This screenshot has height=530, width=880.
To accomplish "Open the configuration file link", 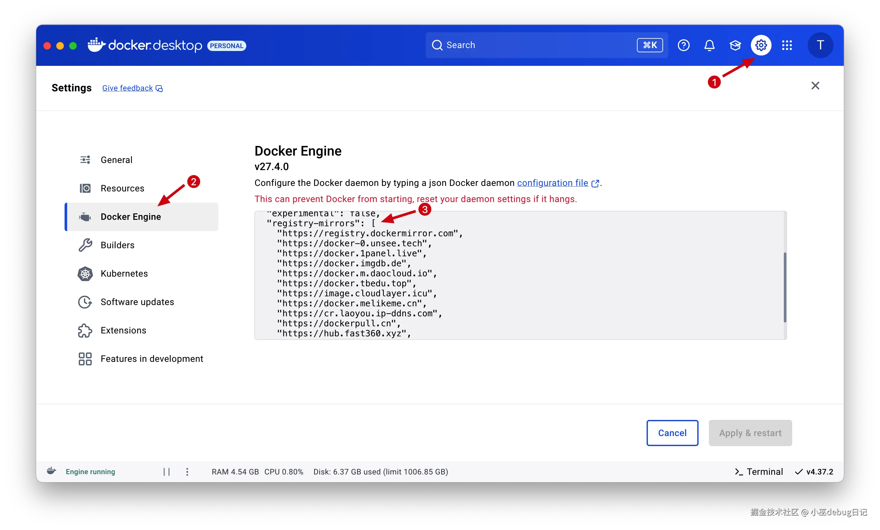I will pyautogui.click(x=552, y=183).
